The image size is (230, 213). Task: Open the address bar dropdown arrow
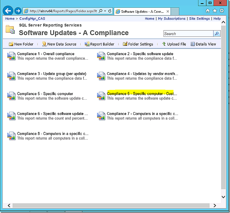[105, 11]
